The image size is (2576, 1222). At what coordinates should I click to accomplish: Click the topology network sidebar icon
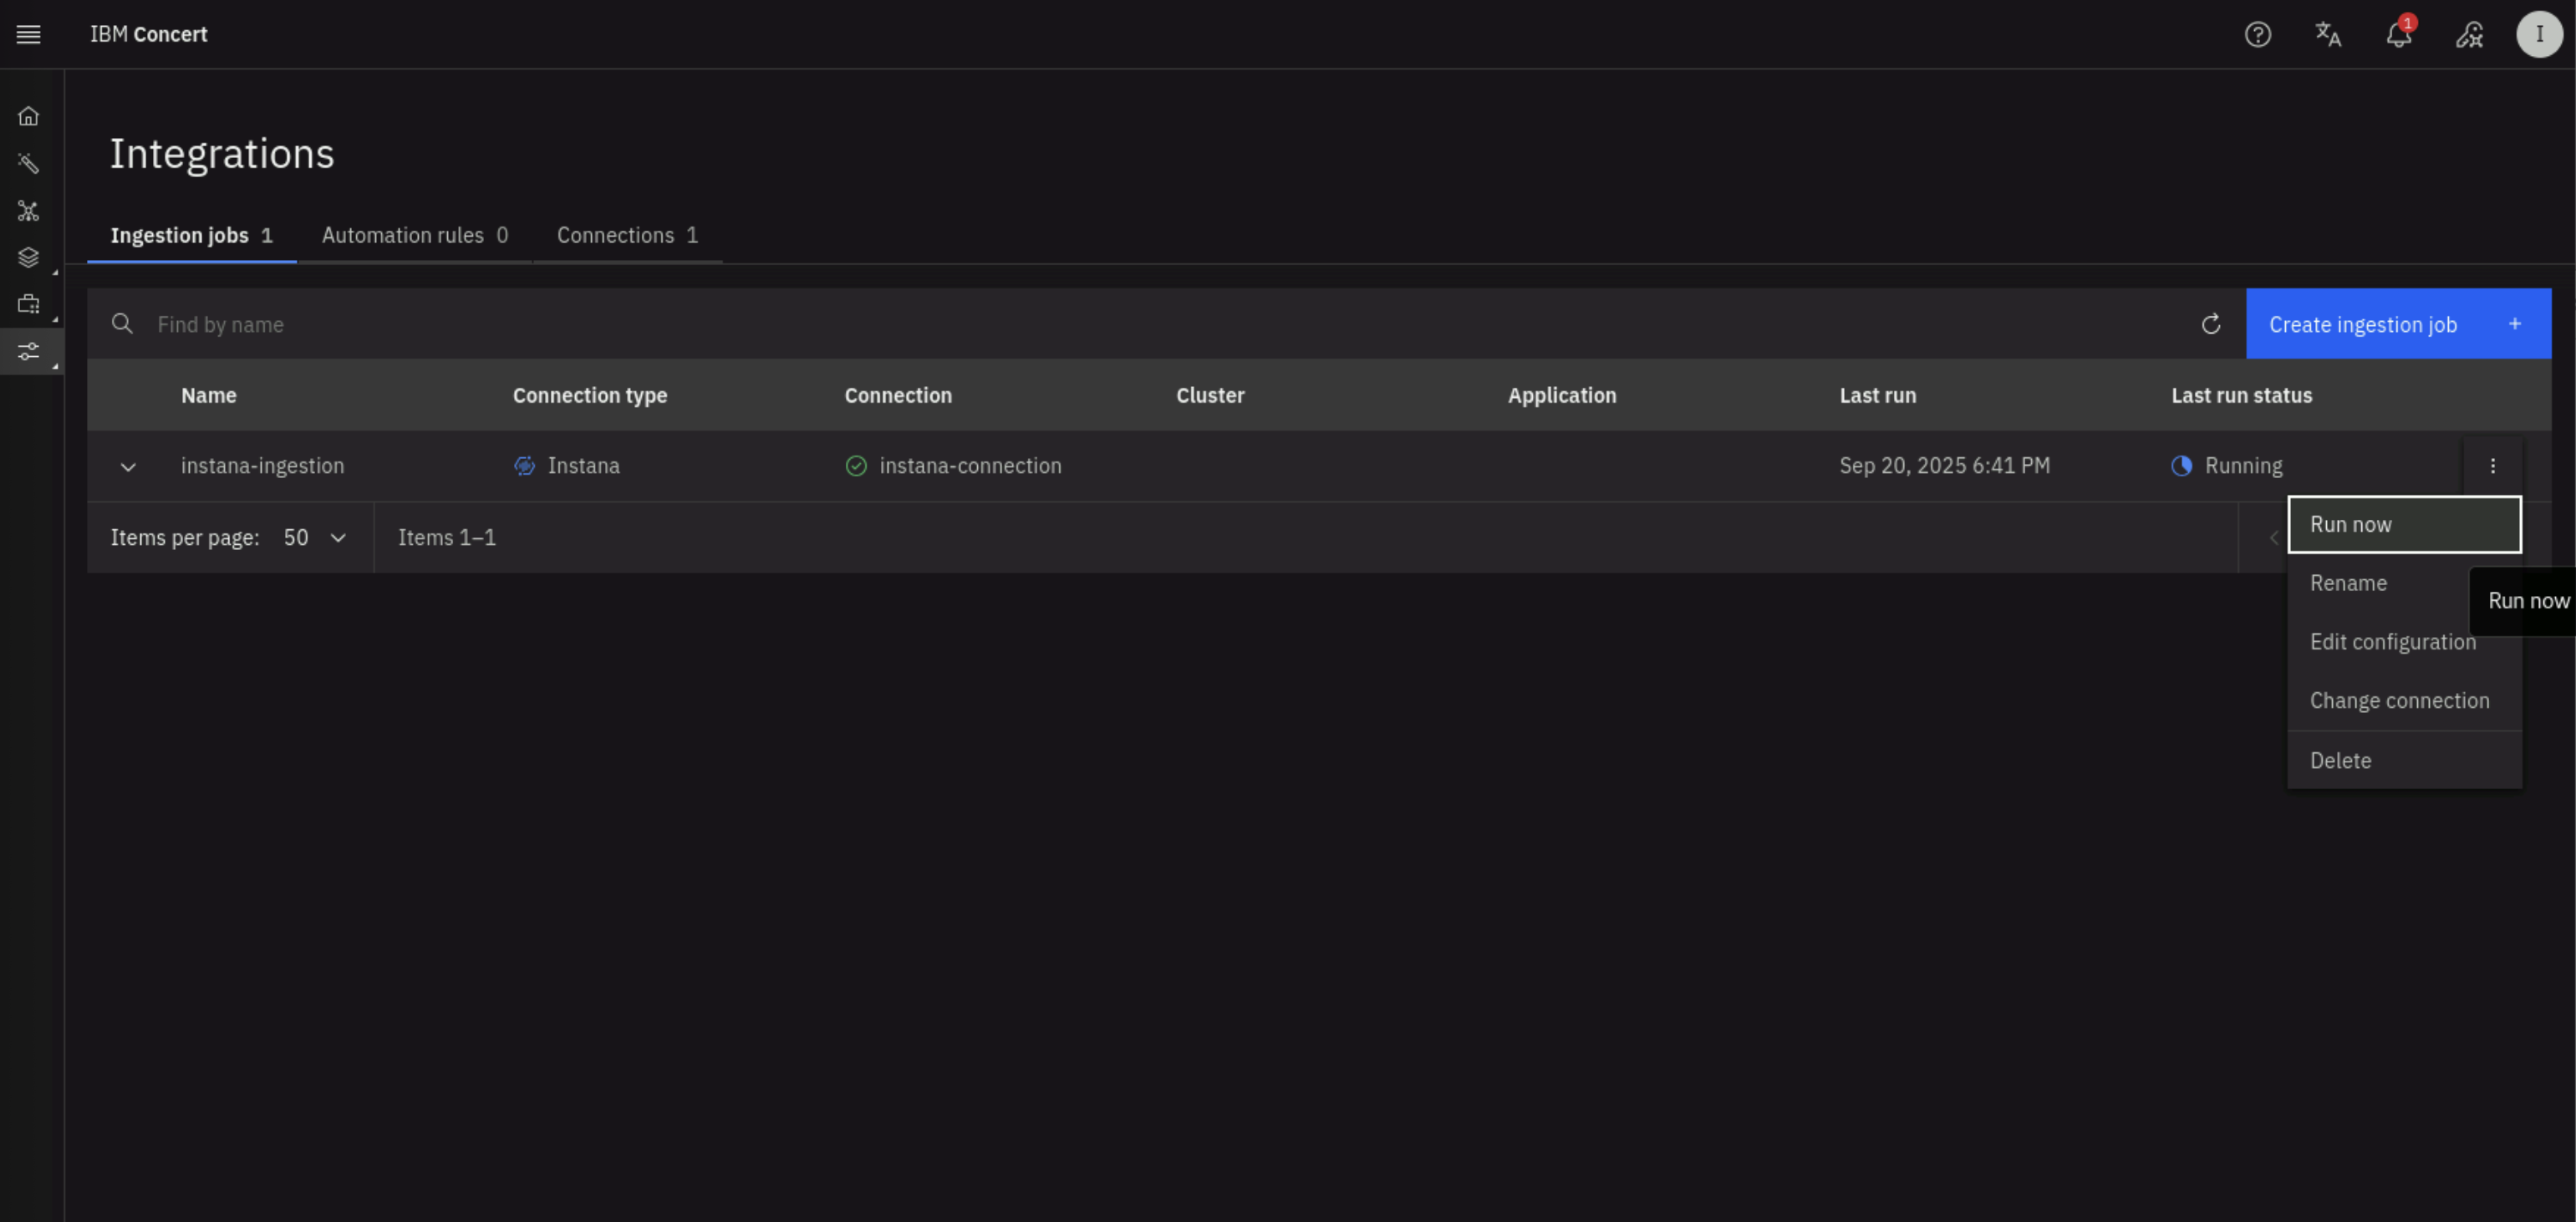click(x=28, y=211)
